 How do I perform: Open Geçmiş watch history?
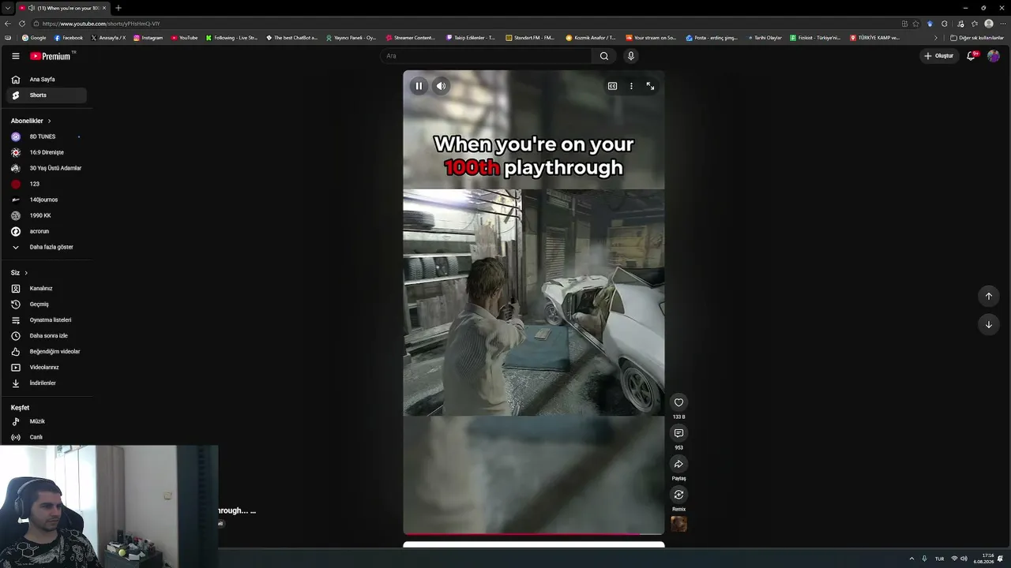[47, 305]
